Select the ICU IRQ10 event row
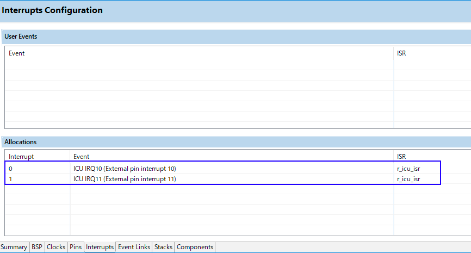The height and width of the screenshot is (253, 471). 125,169
